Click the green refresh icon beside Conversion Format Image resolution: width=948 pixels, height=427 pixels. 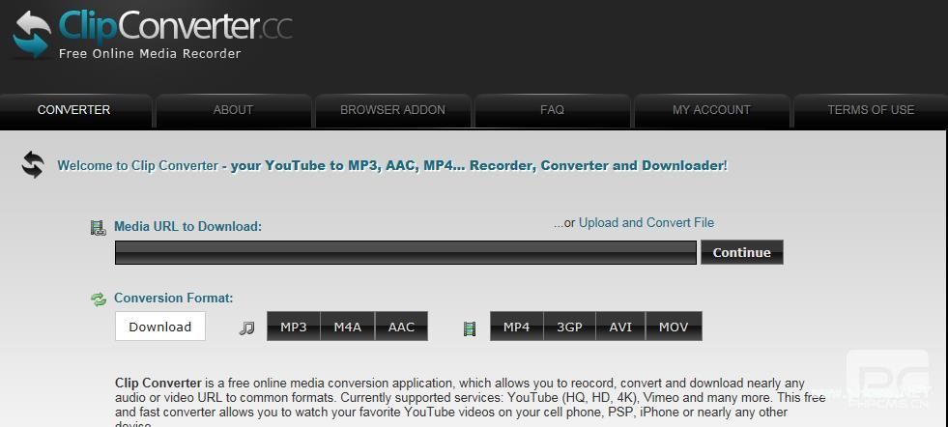(99, 299)
